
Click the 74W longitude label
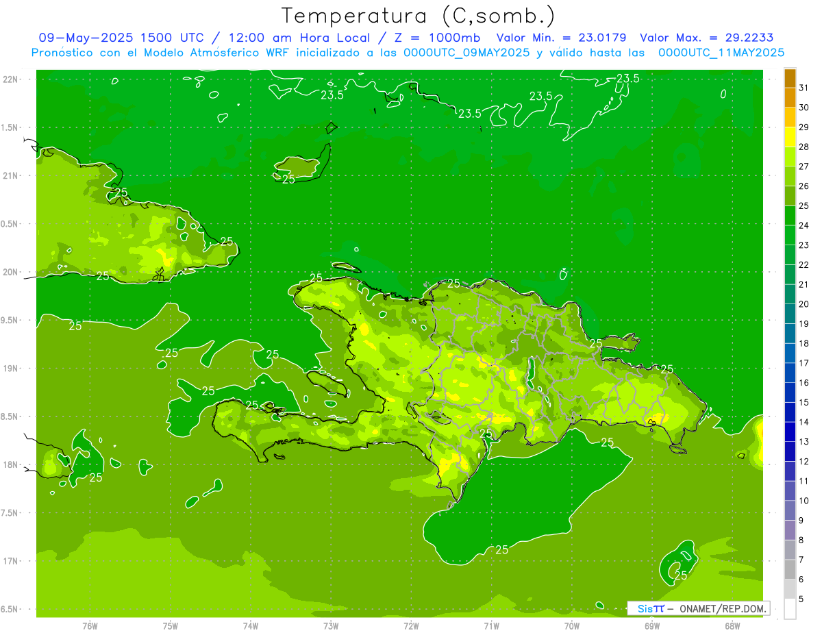tap(251, 625)
